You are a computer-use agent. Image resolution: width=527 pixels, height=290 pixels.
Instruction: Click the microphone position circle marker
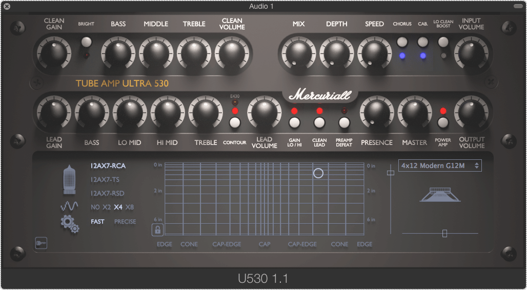(318, 173)
